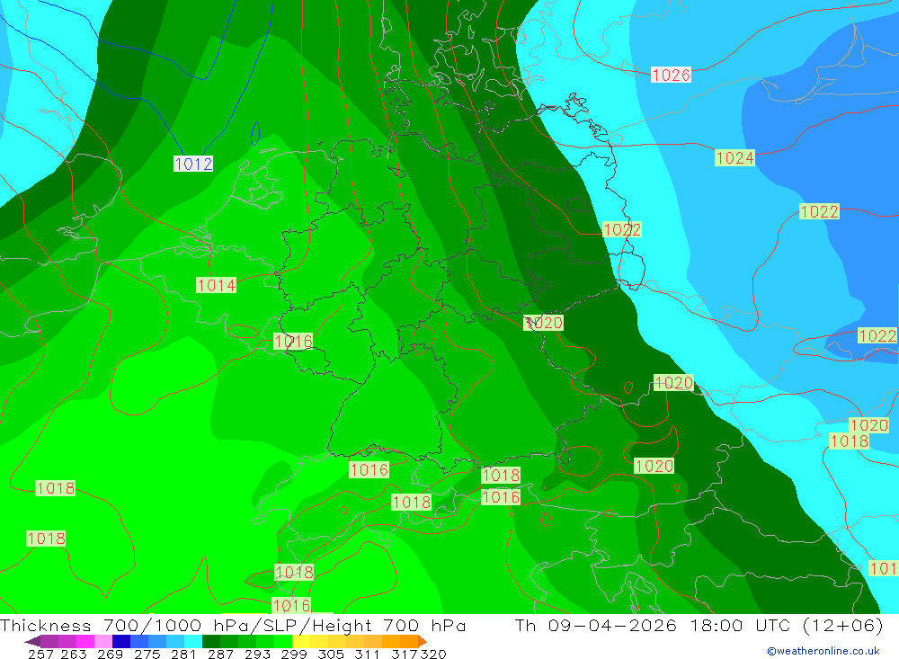Click the legend value 293
Screen dimensions: 899x659
tap(256, 654)
